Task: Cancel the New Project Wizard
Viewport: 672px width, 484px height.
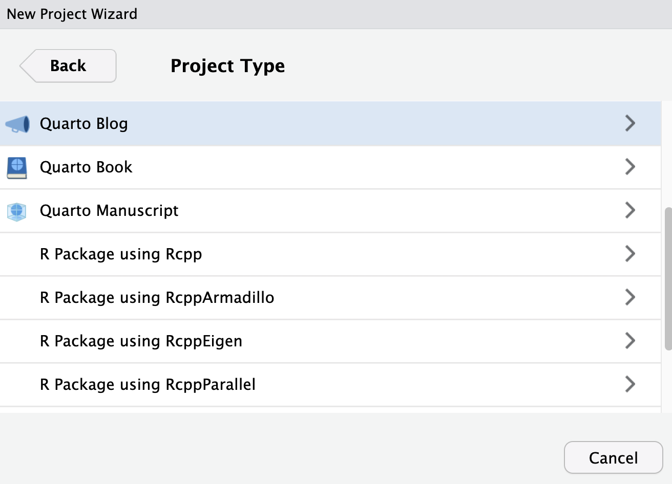Action: (x=613, y=457)
